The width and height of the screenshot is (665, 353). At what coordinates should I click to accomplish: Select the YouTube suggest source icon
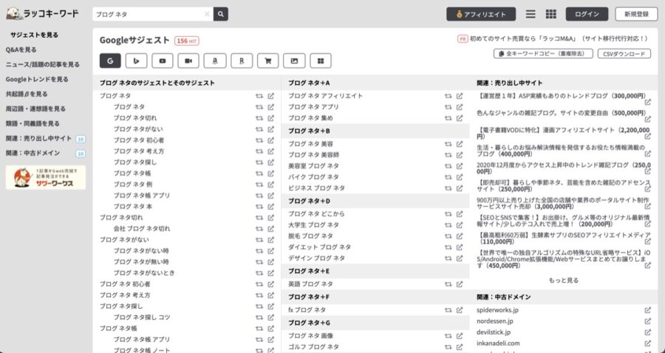pos(163,61)
